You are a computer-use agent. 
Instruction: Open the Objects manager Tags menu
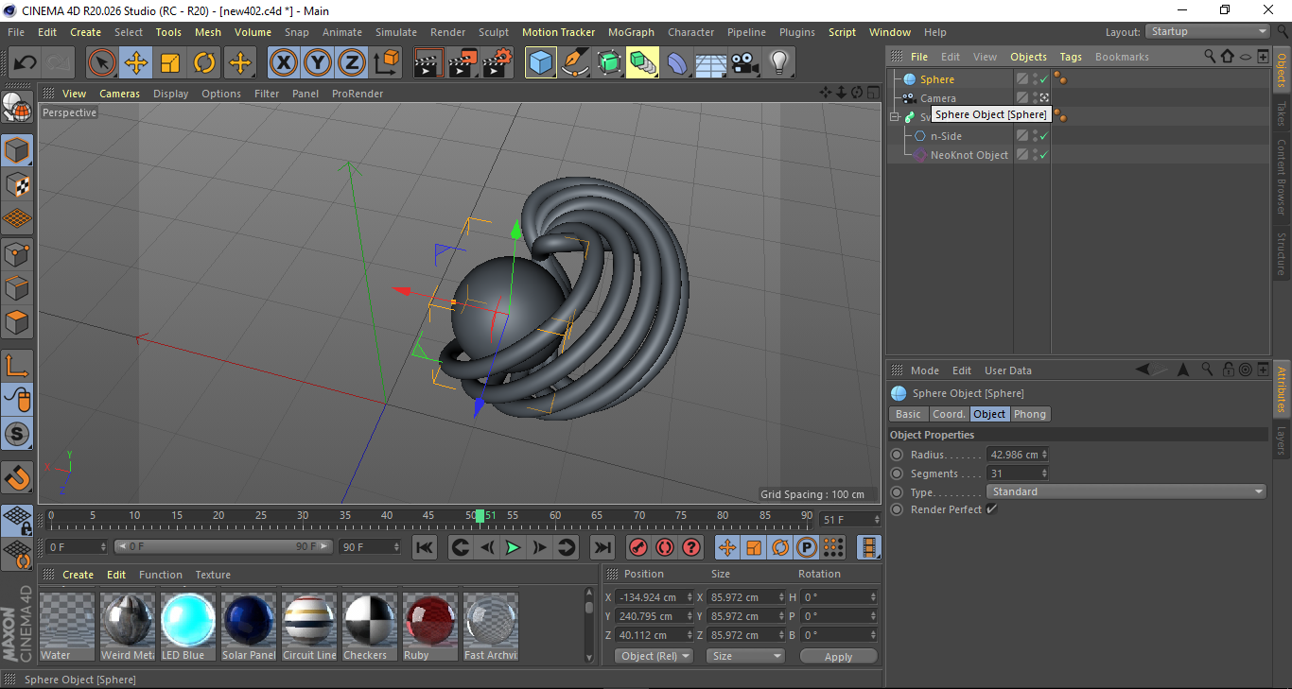pos(1071,57)
